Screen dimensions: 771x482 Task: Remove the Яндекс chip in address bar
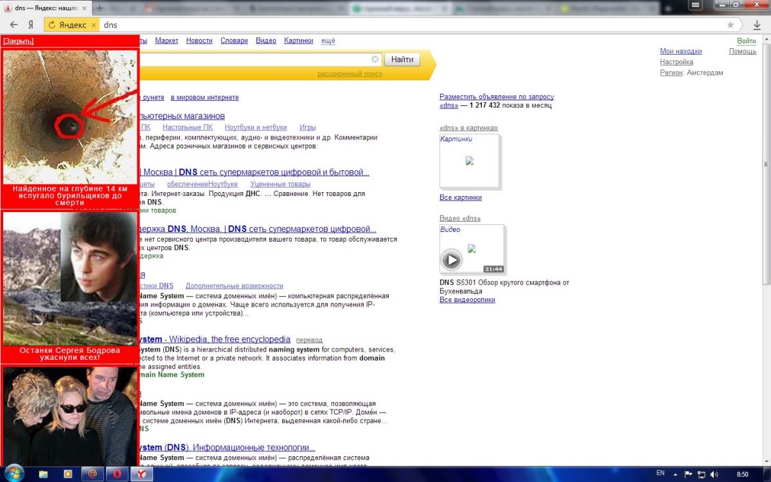click(x=93, y=24)
